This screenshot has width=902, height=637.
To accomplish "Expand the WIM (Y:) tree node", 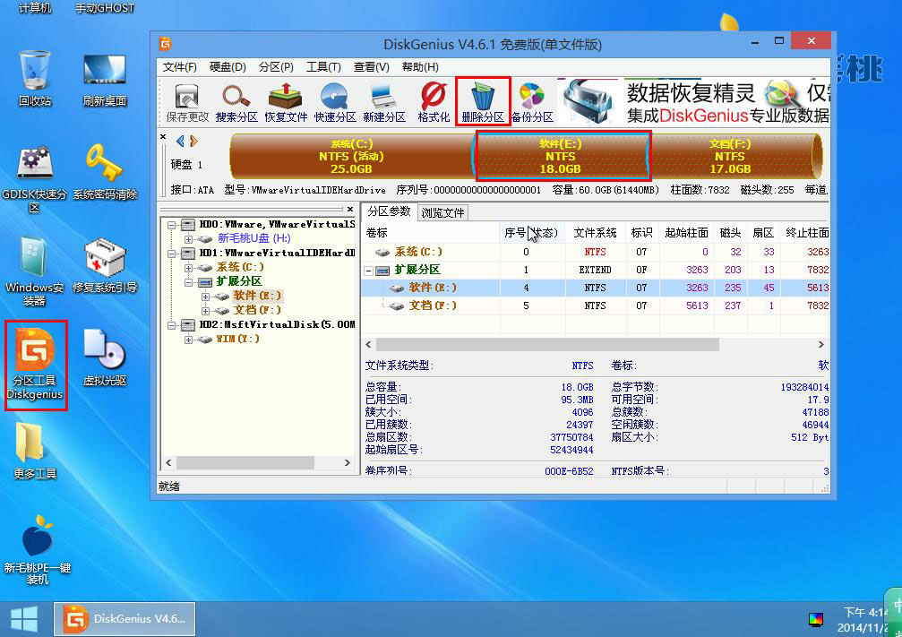I will (188, 340).
